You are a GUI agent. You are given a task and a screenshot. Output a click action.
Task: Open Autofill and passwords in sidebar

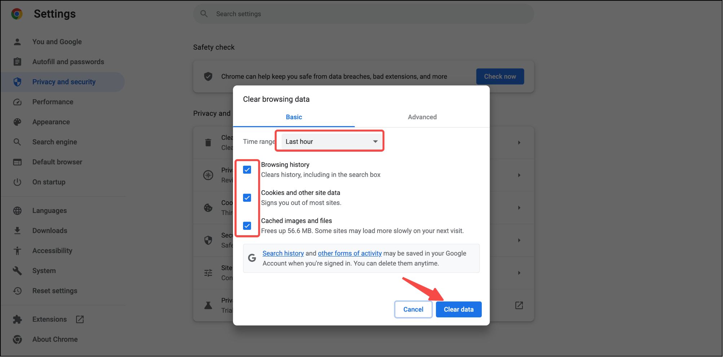68,62
